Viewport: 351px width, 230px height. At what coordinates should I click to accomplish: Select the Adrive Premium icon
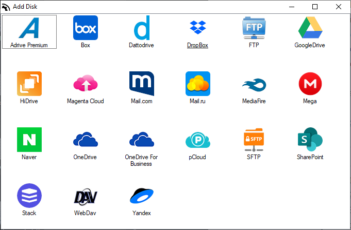(x=29, y=28)
